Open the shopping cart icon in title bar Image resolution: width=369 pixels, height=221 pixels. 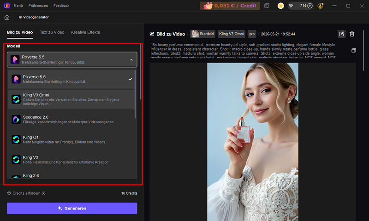pyautogui.click(x=280, y=6)
